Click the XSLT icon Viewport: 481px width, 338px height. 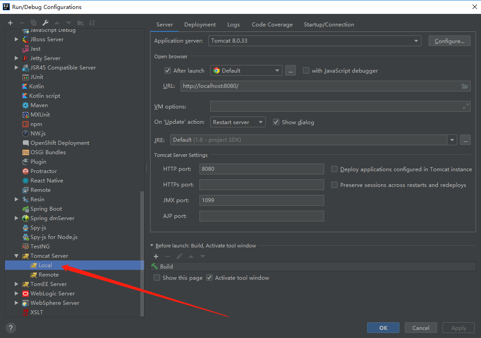[26, 312]
